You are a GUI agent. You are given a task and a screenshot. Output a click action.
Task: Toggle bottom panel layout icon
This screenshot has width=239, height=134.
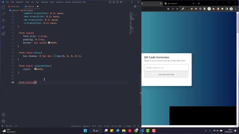114,2
